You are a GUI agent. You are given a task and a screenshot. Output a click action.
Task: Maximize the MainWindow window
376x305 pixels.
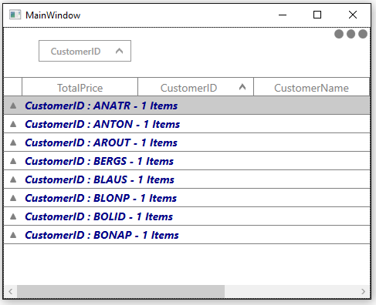[x=317, y=15]
